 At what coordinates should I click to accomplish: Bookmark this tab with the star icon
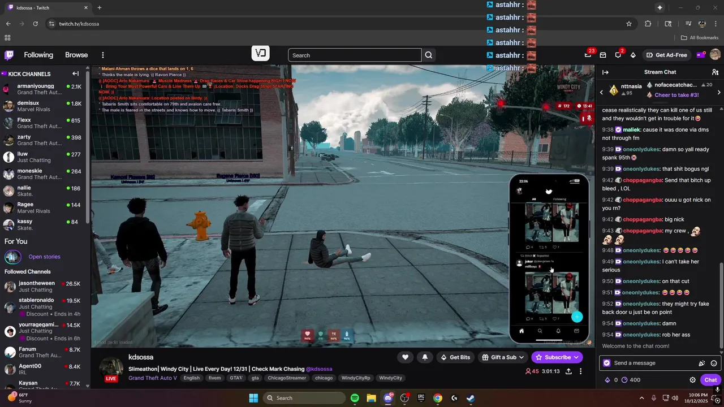(x=629, y=24)
